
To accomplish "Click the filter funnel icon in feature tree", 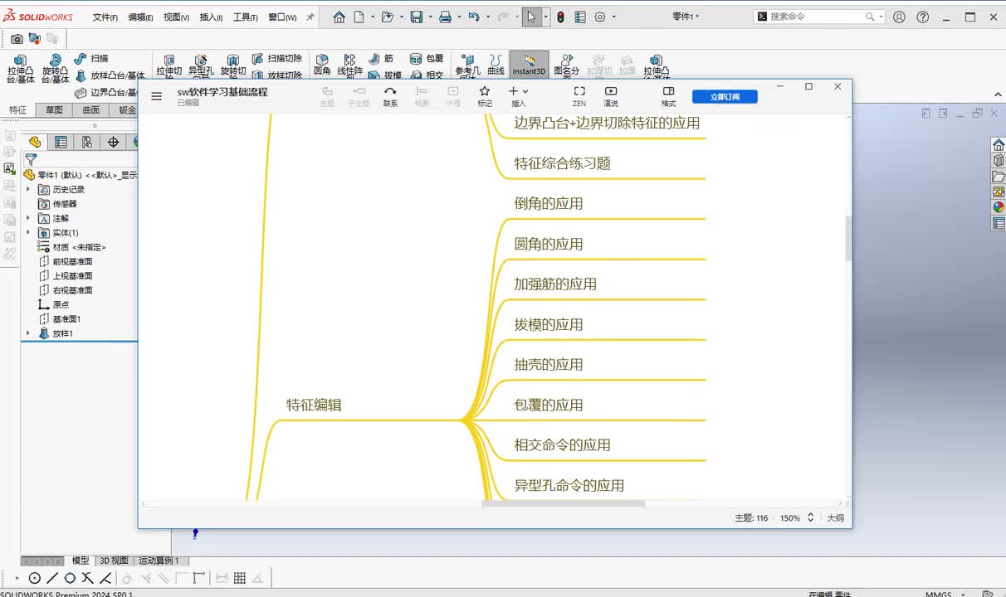I will click(31, 159).
